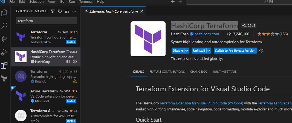Clear the extensions search results

[67, 11]
